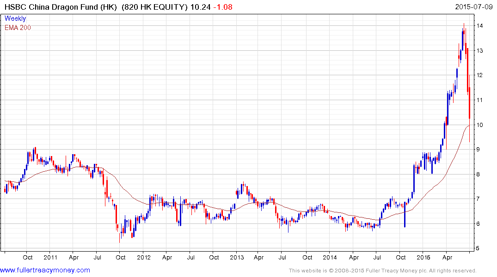
Task: Select the 8 price axis label
Action: pyautogui.click(x=478, y=174)
